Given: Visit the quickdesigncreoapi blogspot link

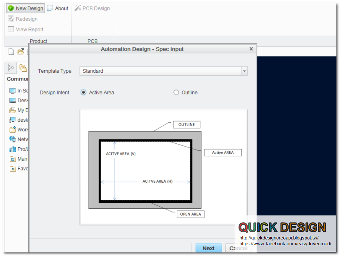Looking at the screenshot, I should [279, 238].
